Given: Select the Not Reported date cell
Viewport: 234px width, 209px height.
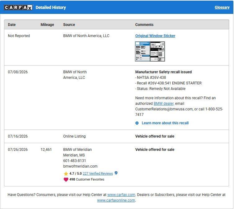Looking at the screenshot, I should pyautogui.click(x=19, y=36).
